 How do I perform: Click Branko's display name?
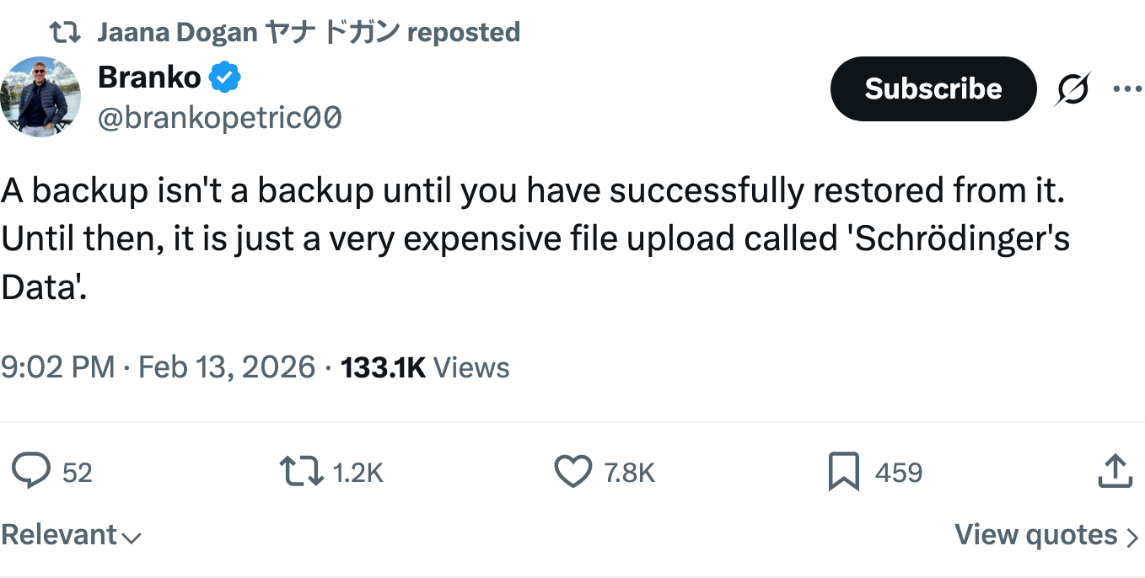(149, 78)
